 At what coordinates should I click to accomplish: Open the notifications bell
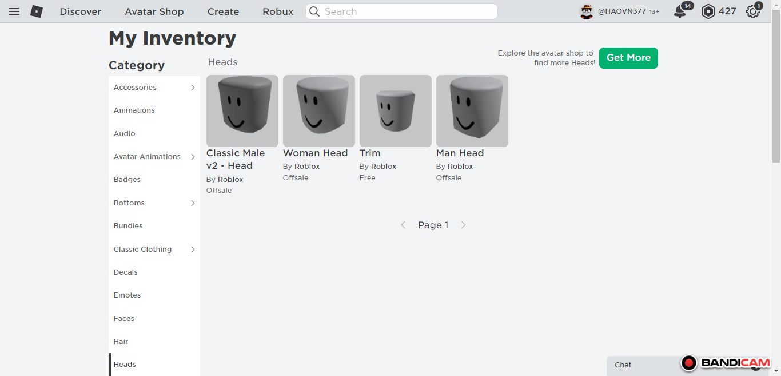pyautogui.click(x=680, y=11)
